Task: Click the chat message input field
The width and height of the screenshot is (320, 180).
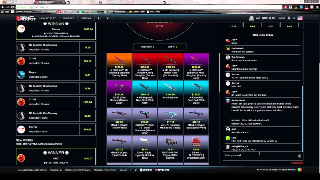Action: (260, 155)
